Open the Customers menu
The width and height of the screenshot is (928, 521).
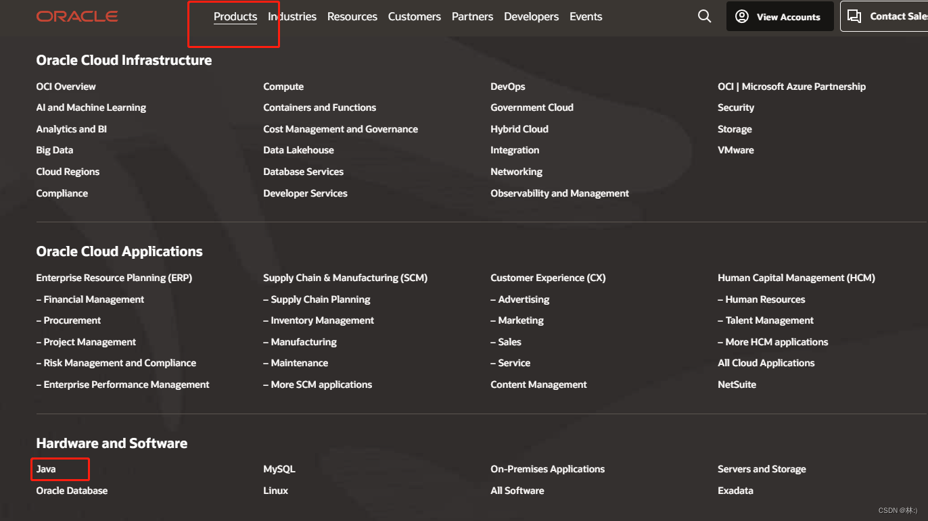tap(415, 16)
